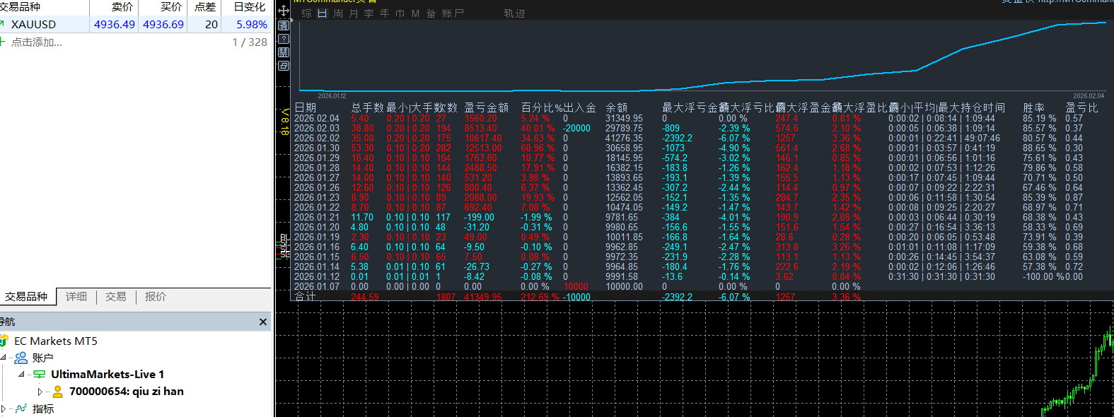Switch to the 综 summary period

(x=306, y=13)
